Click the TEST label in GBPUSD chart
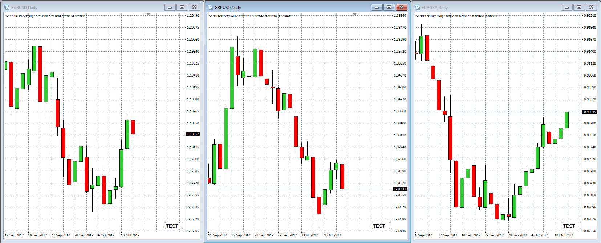The image size is (601, 243). pyautogui.click(x=381, y=226)
